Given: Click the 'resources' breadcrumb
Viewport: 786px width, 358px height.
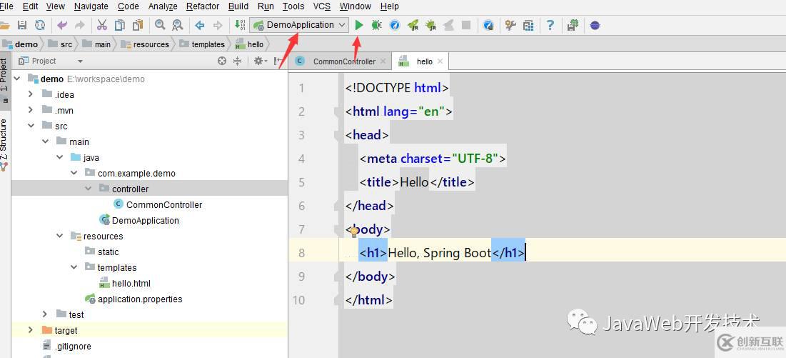Looking at the screenshot, I should pyautogui.click(x=151, y=44).
